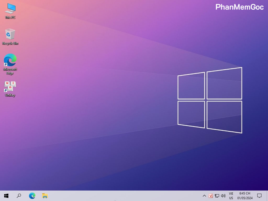Click the Windows logo on the wallpaper
Image resolution: width=268 pixels, height=201 pixels.
(x=210, y=100)
